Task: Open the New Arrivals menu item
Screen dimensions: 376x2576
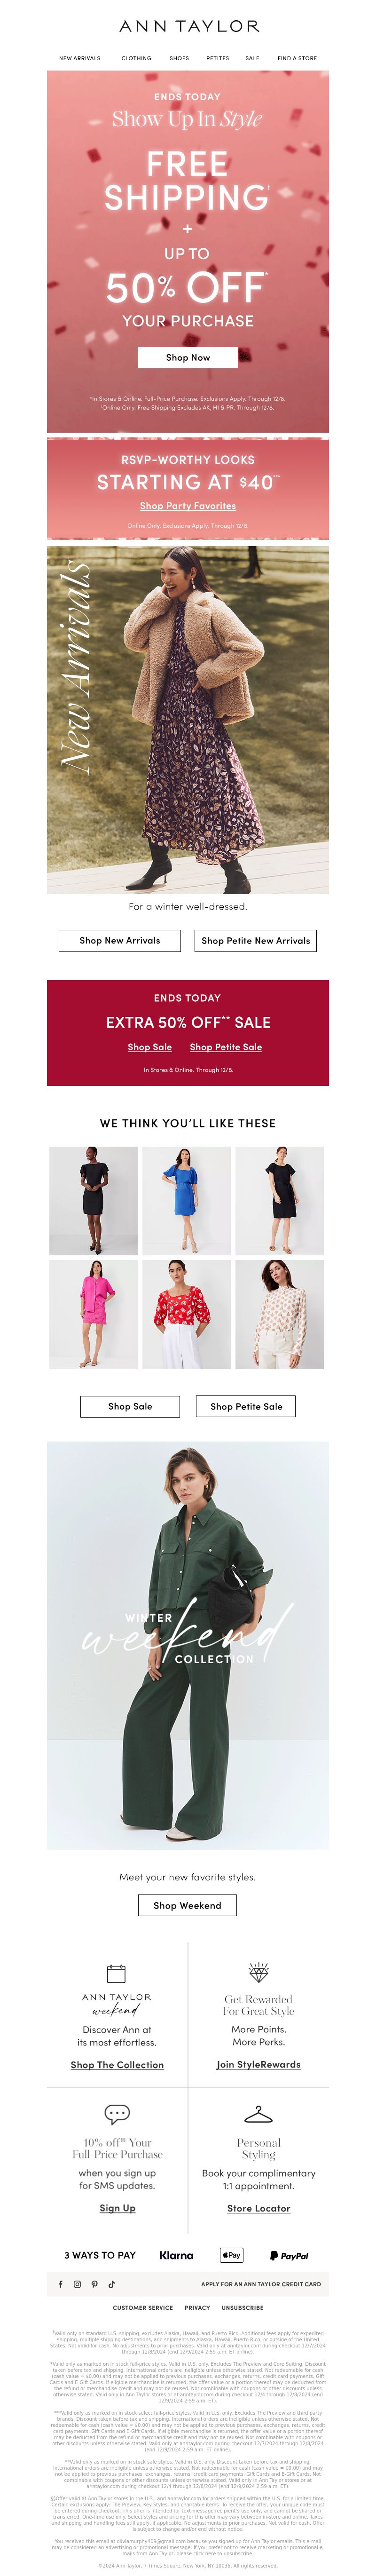Action: pyautogui.click(x=80, y=58)
